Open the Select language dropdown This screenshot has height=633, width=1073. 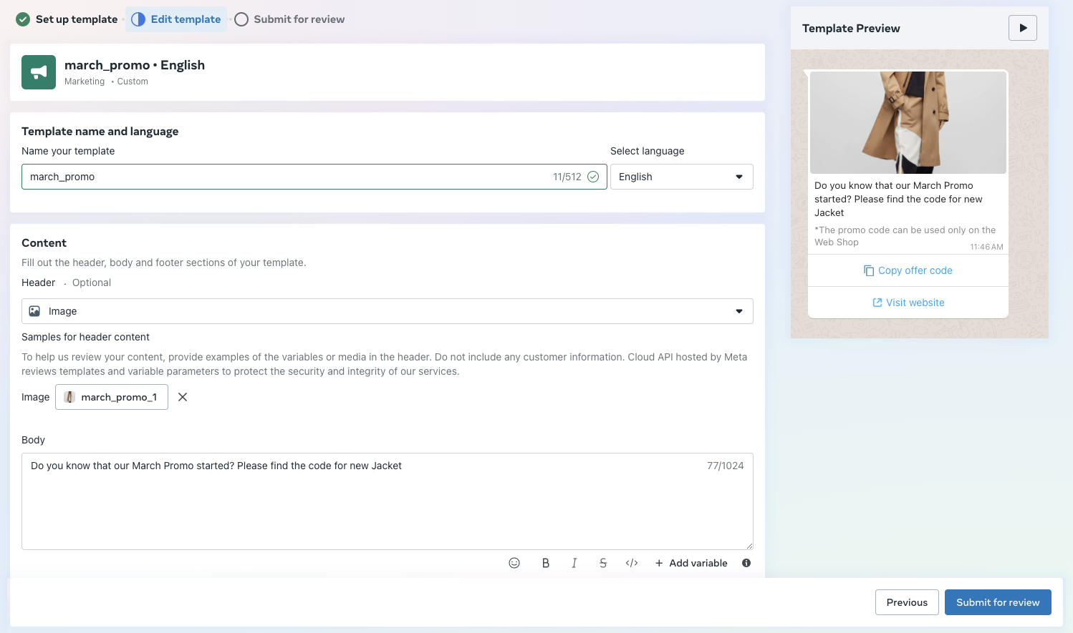tap(681, 177)
